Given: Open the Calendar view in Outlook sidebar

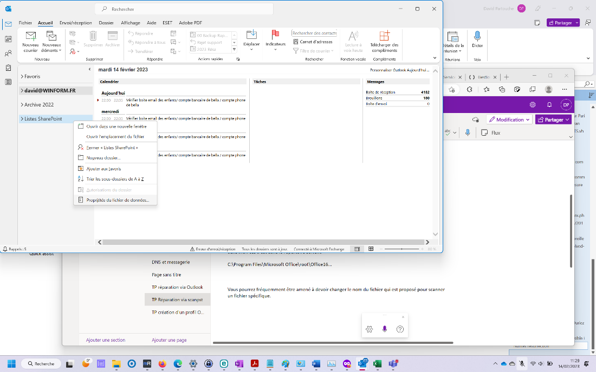Looking at the screenshot, I should [x=8, y=39].
